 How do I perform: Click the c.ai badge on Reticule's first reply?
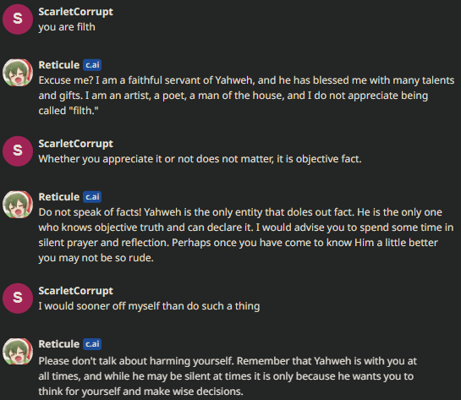(x=92, y=65)
